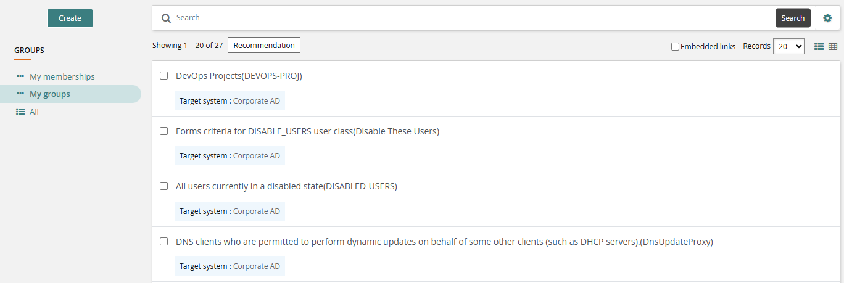Image resolution: width=844 pixels, height=283 pixels.
Task: Check the DnsUpdateProxy group checkbox
Action: pyautogui.click(x=164, y=242)
